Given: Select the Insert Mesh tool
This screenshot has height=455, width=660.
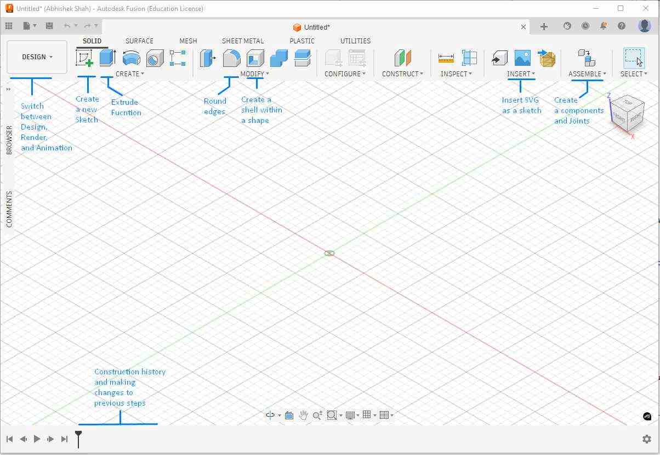Looking at the screenshot, I should [547, 58].
